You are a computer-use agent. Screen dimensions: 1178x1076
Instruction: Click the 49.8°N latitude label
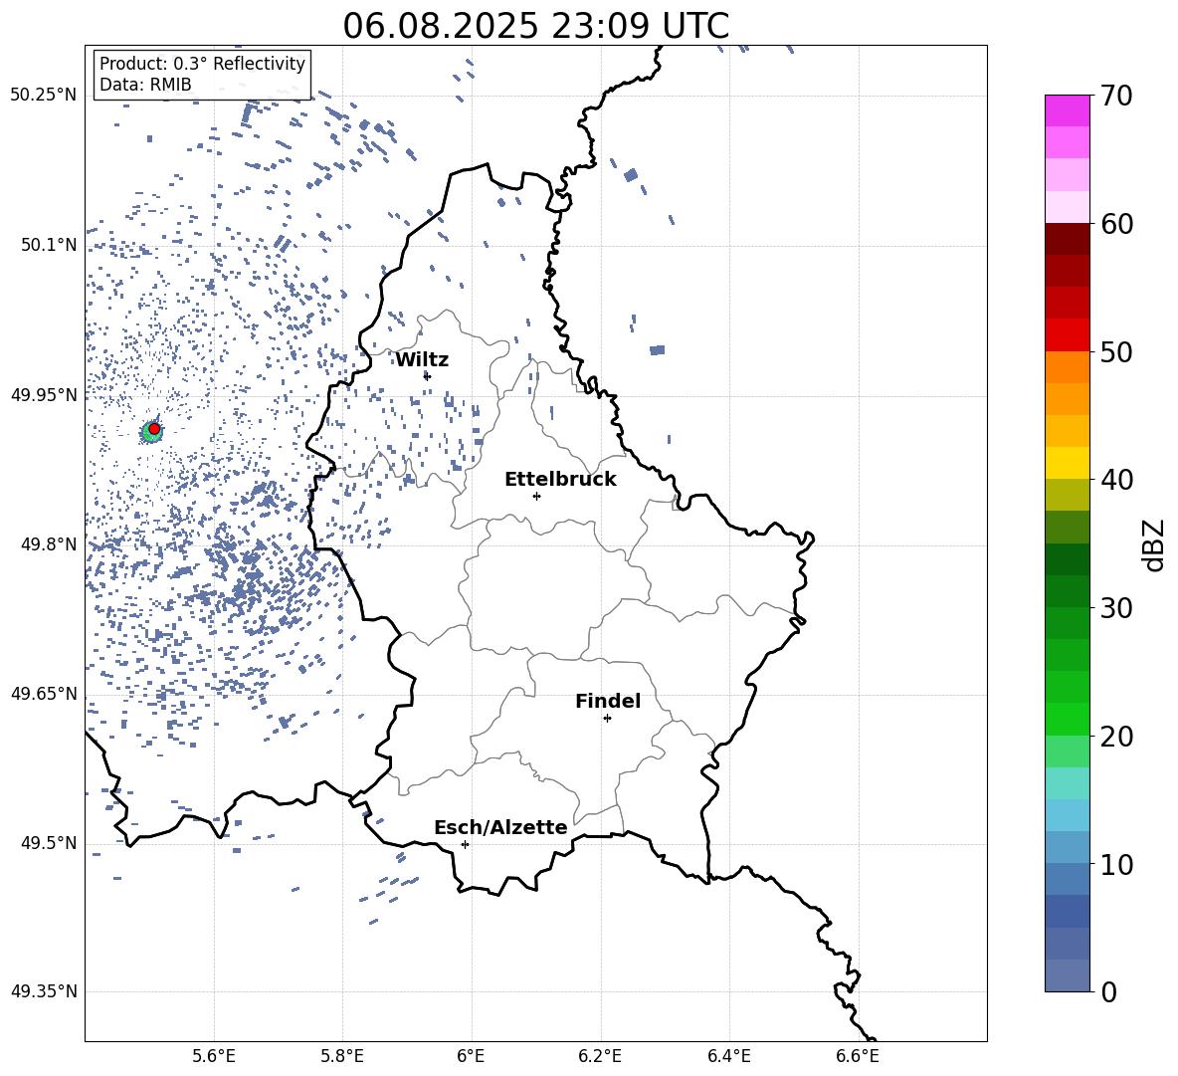pyautogui.click(x=49, y=544)
